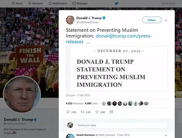
Task: Expand options chevron on Heath Harrison reply
Action: 166,135
